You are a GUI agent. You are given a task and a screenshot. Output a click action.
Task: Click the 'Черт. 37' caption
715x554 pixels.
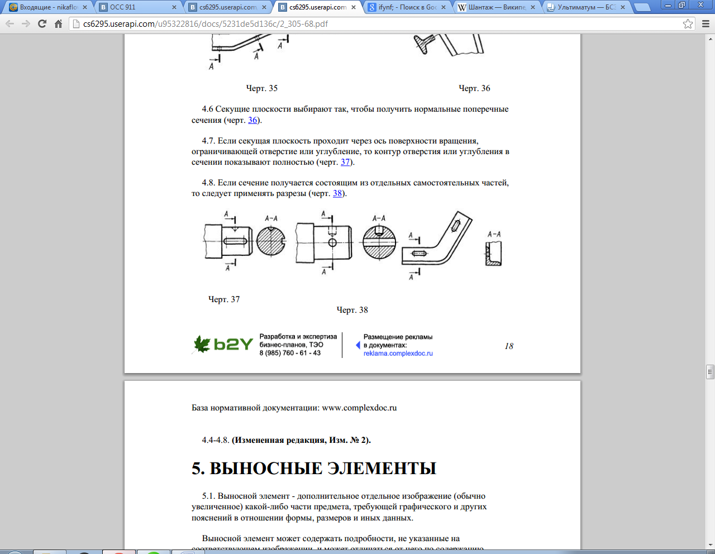point(224,299)
